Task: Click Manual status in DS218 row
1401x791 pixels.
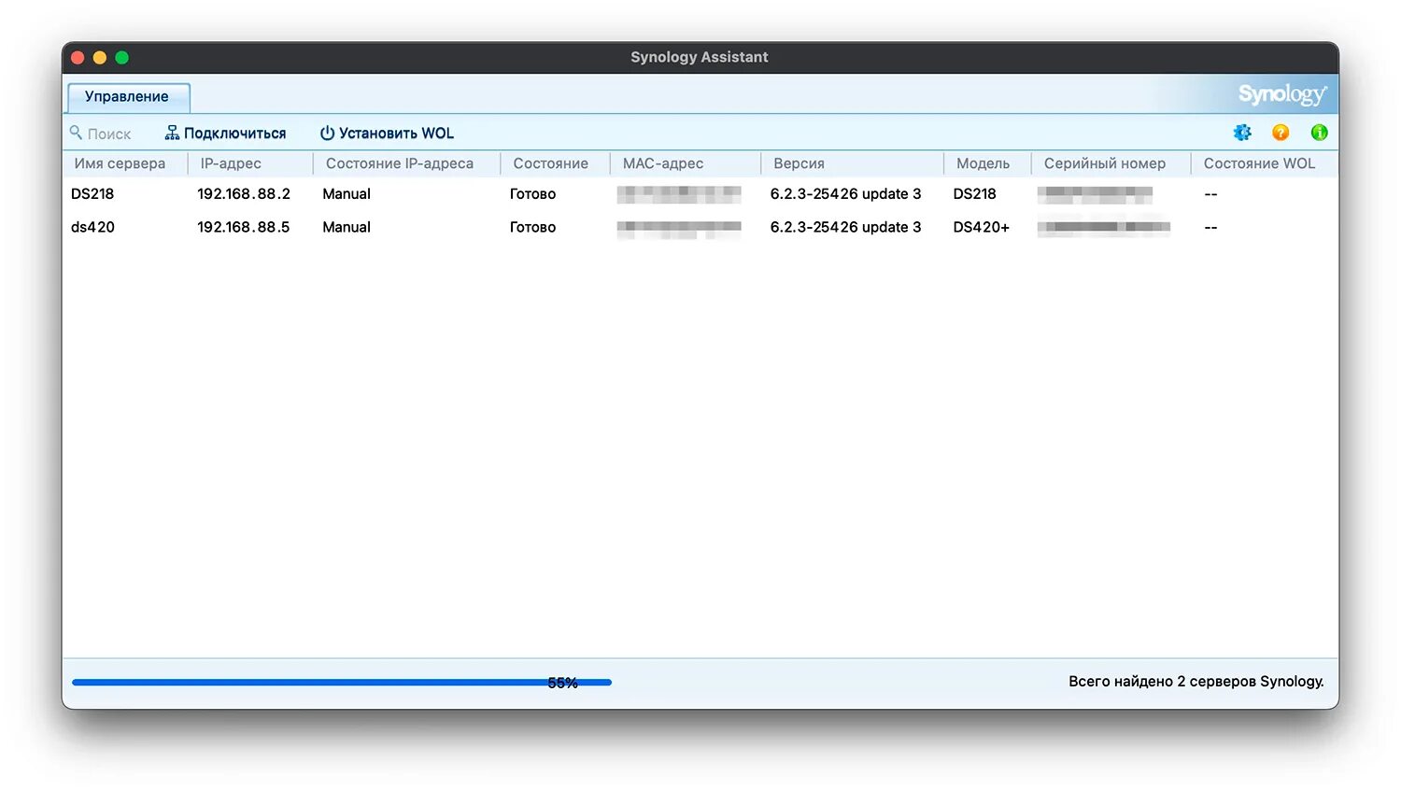Action: tap(347, 194)
